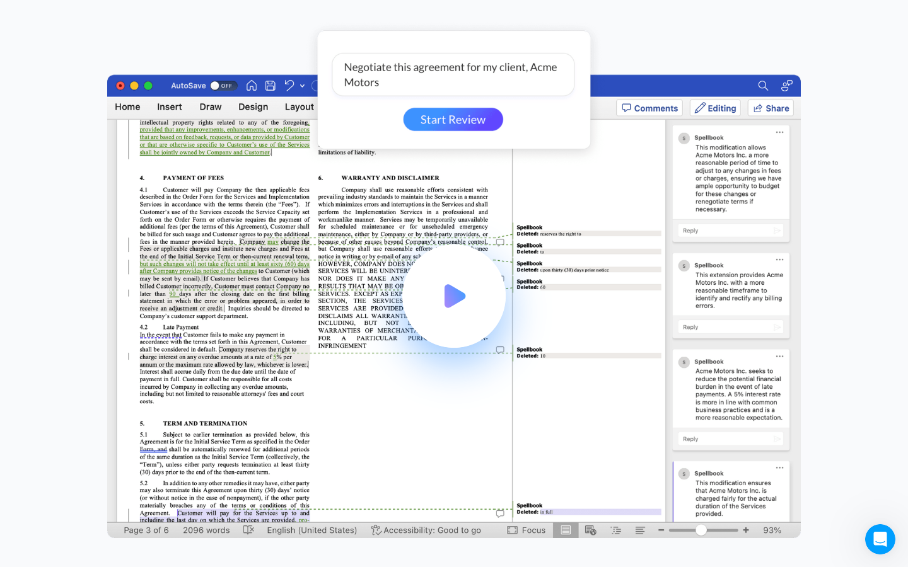This screenshot has height=567, width=908.
Task: Click the 'WARRANTY AND DISCLAIMER' heading
Action: click(390, 178)
